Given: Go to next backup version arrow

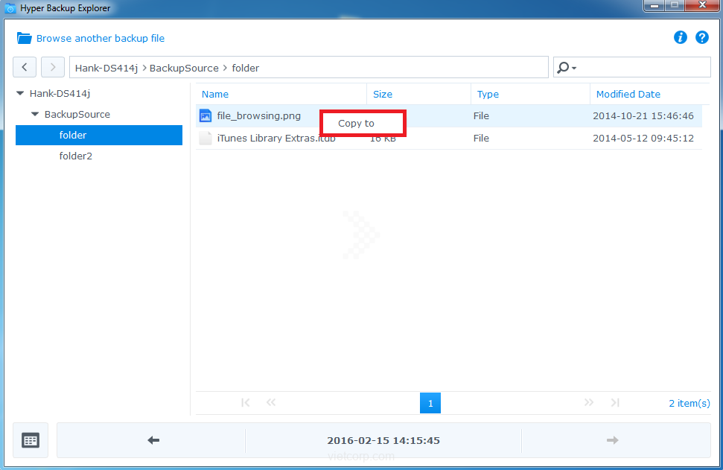Looking at the screenshot, I should (612, 440).
